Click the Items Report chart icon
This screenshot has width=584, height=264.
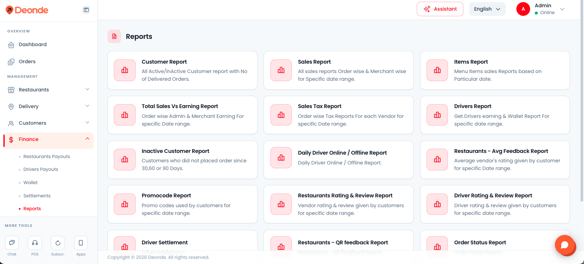[x=437, y=70]
